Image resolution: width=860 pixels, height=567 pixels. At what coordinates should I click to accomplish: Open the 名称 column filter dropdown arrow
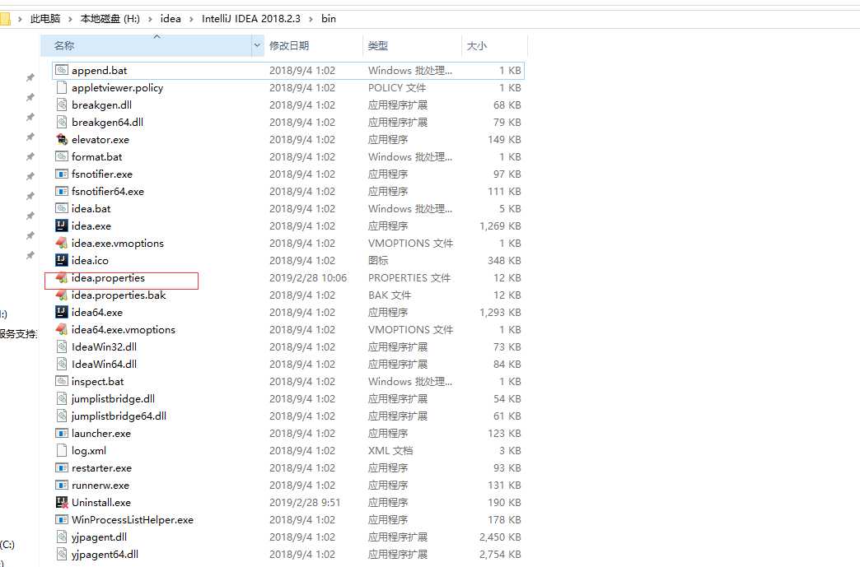257,45
